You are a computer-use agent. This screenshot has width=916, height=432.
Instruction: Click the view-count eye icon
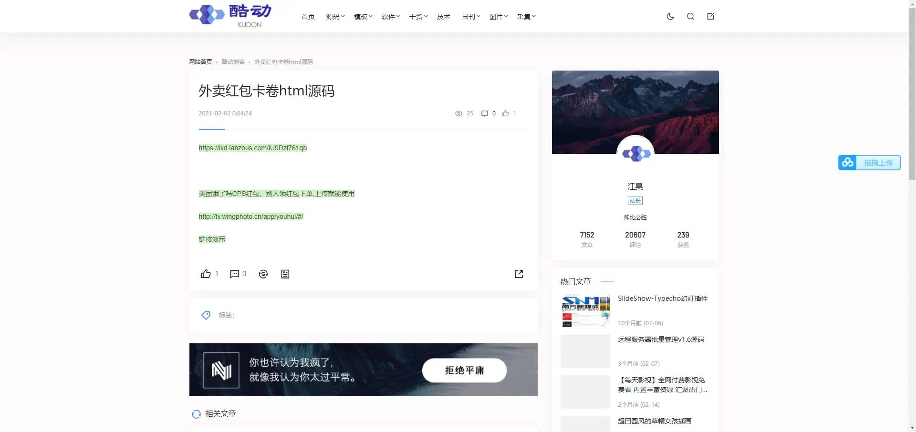pyautogui.click(x=458, y=113)
